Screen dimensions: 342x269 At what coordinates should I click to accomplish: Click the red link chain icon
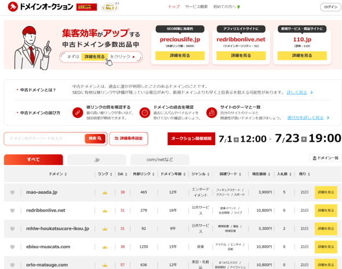pyautogui.click(x=78, y=113)
